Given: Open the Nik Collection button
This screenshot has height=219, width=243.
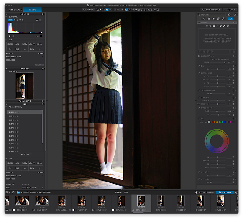Looking at the screenshot, I should [207, 193].
